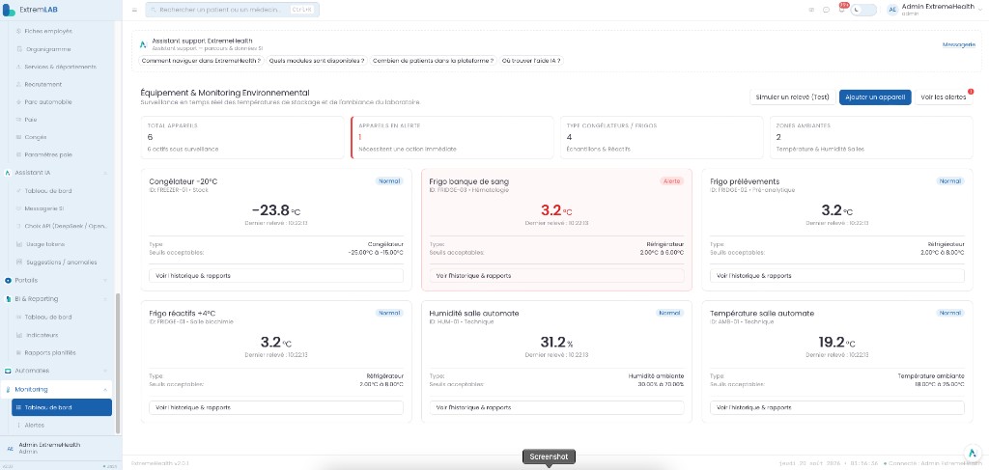989x470 pixels.
Task: Click the BI & Reporting icon in sidebar
Action: pyautogui.click(x=8, y=298)
